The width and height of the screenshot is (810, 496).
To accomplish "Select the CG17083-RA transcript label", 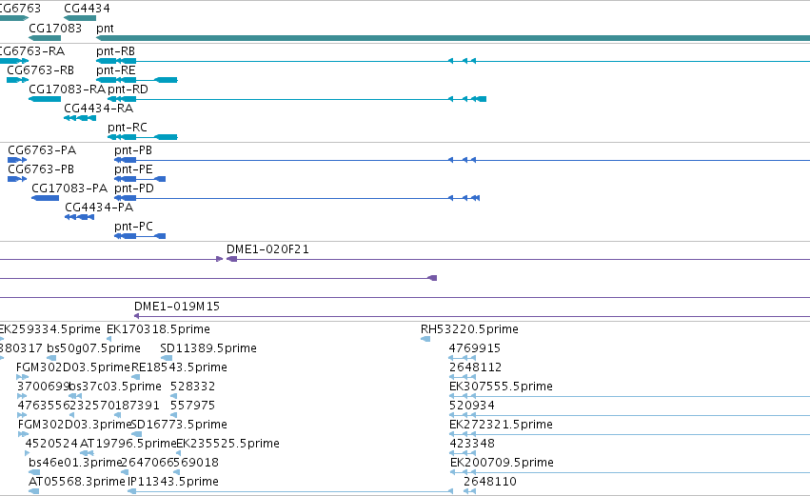I will [68, 89].
